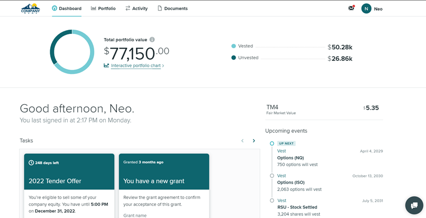
Task: Click the $26.86k unvested value
Action: (340, 59)
